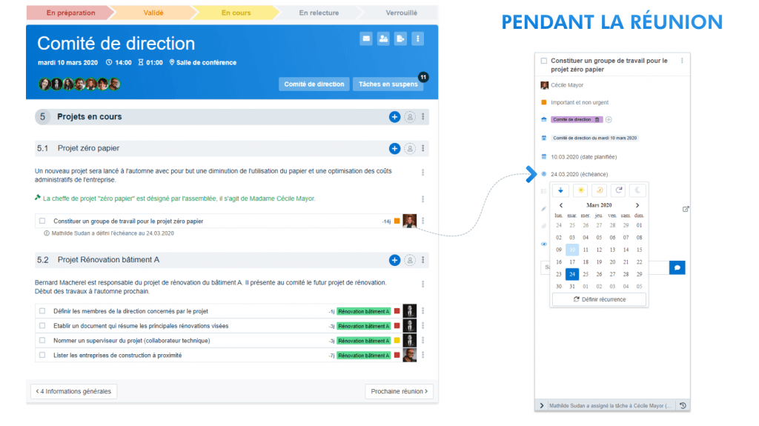
Task: Open options menu for Projets en cours
Action: click(x=423, y=116)
